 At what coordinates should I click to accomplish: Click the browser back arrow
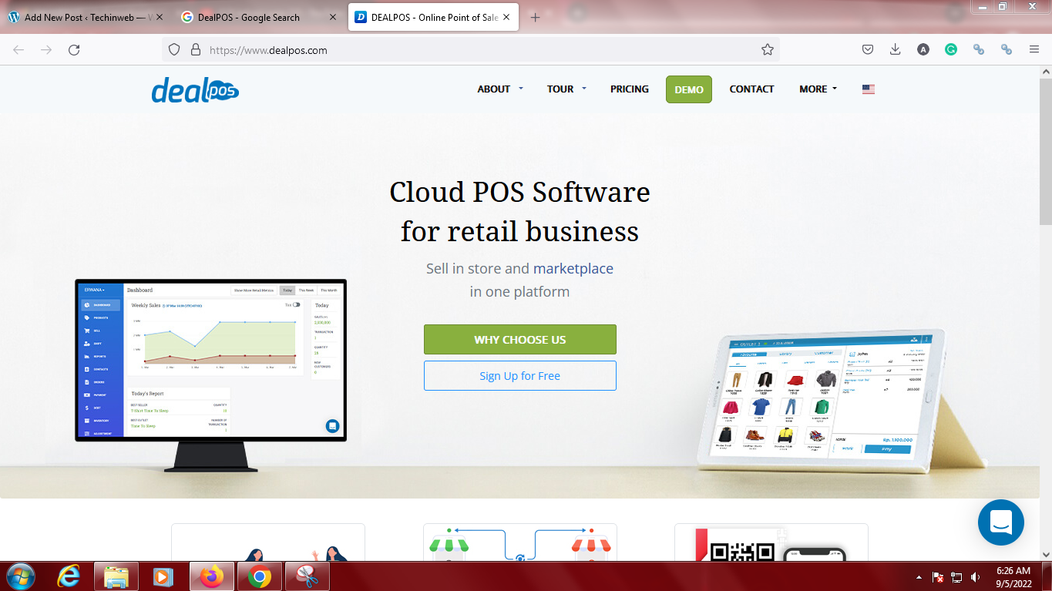[18, 49]
